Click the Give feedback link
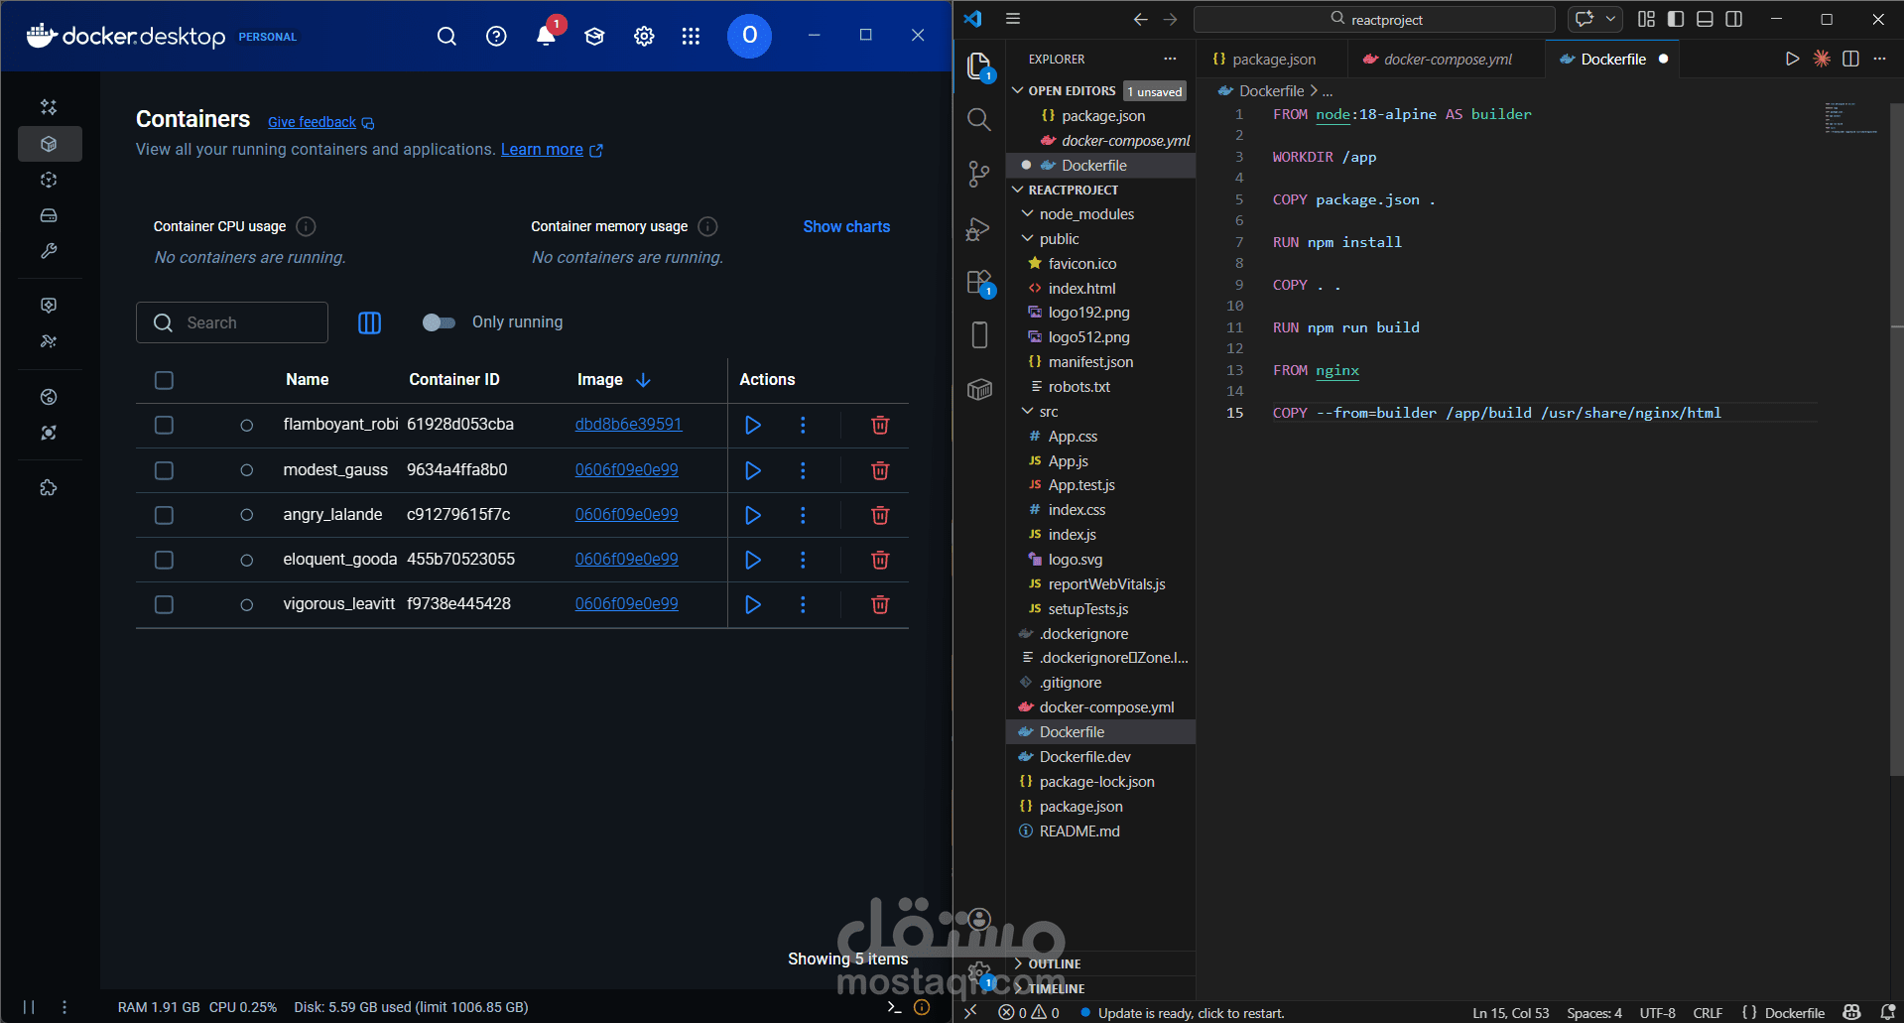The image size is (1904, 1023). coord(320,122)
